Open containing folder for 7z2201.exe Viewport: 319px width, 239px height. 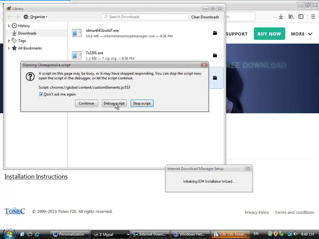[x=215, y=55]
